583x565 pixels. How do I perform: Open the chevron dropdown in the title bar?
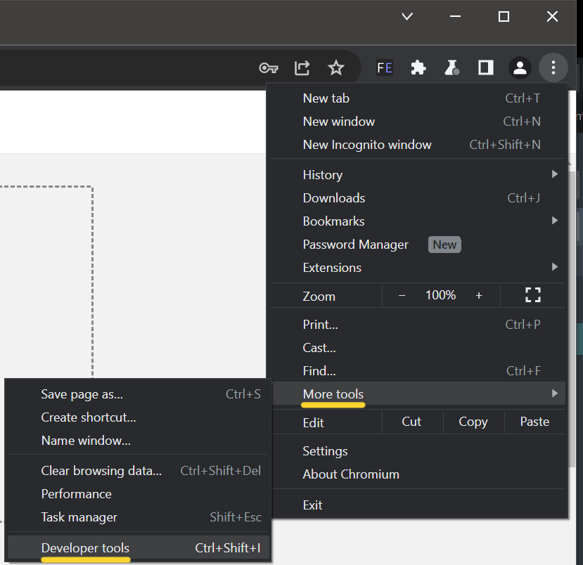click(x=406, y=16)
